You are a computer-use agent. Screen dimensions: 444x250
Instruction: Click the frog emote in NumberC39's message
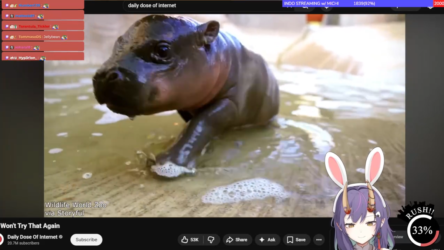click(46, 6)
